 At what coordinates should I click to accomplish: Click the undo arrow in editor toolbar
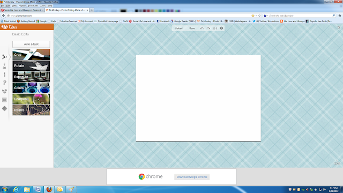pos(202,28)
